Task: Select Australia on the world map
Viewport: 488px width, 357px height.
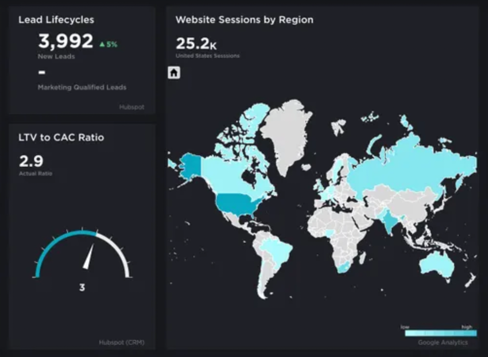Action: click(436, 264)
